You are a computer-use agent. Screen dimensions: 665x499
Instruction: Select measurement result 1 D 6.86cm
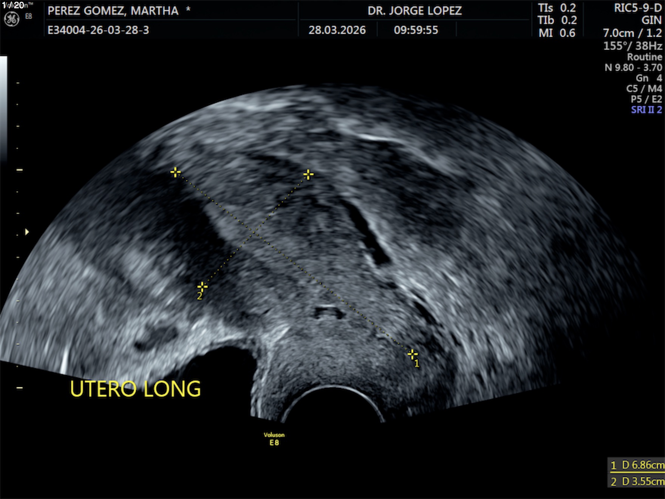click(x=637, y=465)
